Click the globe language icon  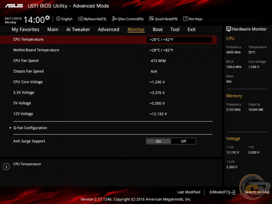click(x=58, y=19)
